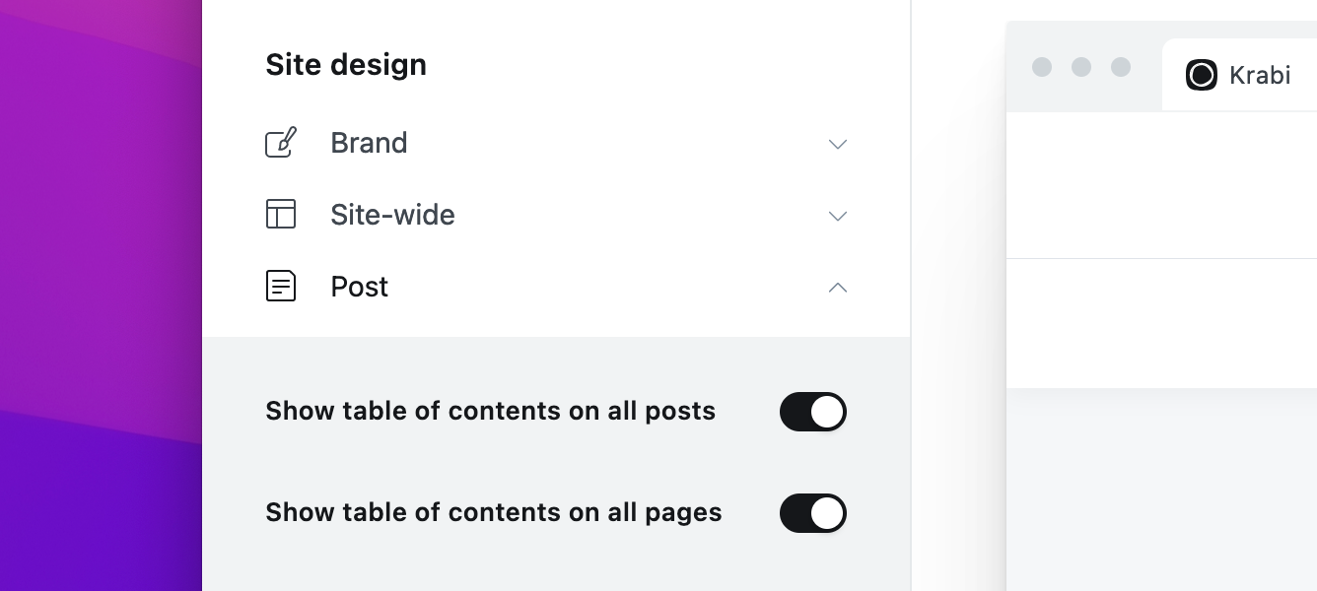Click the Brand pencil-edit icon

coord(281,143)
